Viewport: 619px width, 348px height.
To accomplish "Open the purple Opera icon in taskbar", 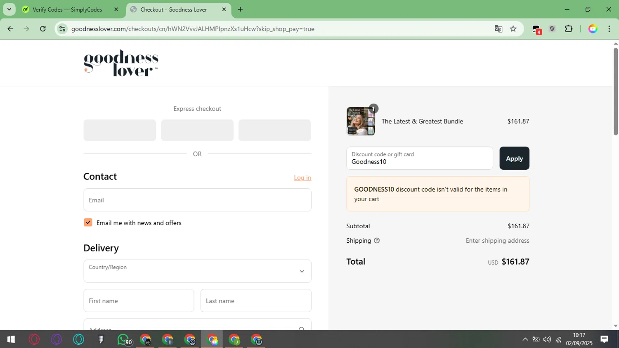I will [x=57, y=339].
